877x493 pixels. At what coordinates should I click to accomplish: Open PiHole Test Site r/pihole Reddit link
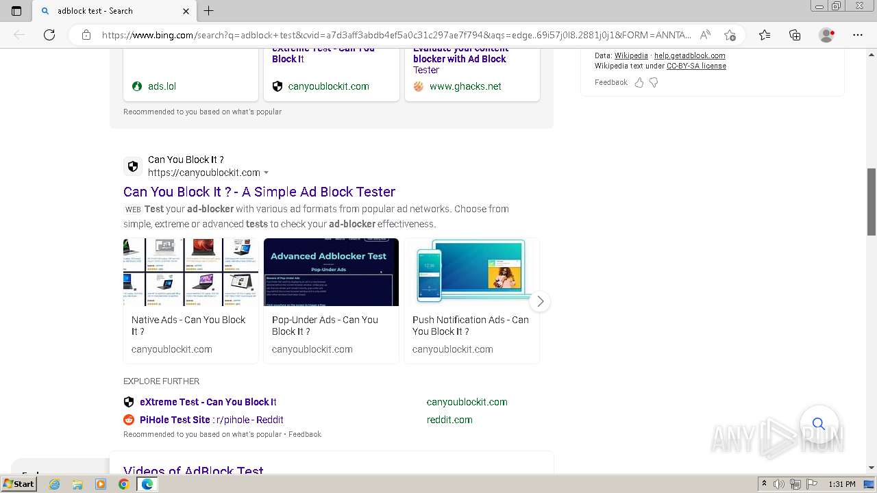tap(212, 420)
